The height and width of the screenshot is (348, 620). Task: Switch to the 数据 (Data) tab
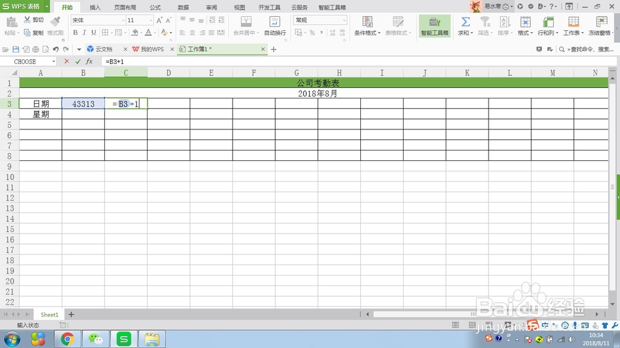[x=183, y=7]
